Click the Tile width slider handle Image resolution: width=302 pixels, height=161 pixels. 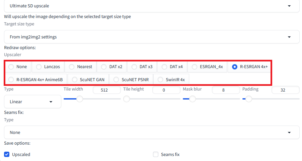[80, 99]
